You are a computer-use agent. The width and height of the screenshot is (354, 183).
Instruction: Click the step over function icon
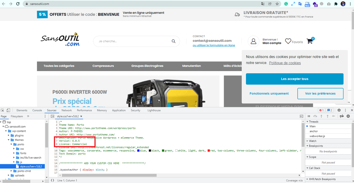tap(315, 116)
